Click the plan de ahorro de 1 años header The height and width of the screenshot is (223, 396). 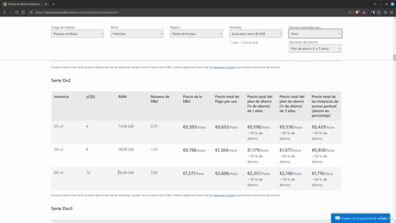[x=260, y=103]
